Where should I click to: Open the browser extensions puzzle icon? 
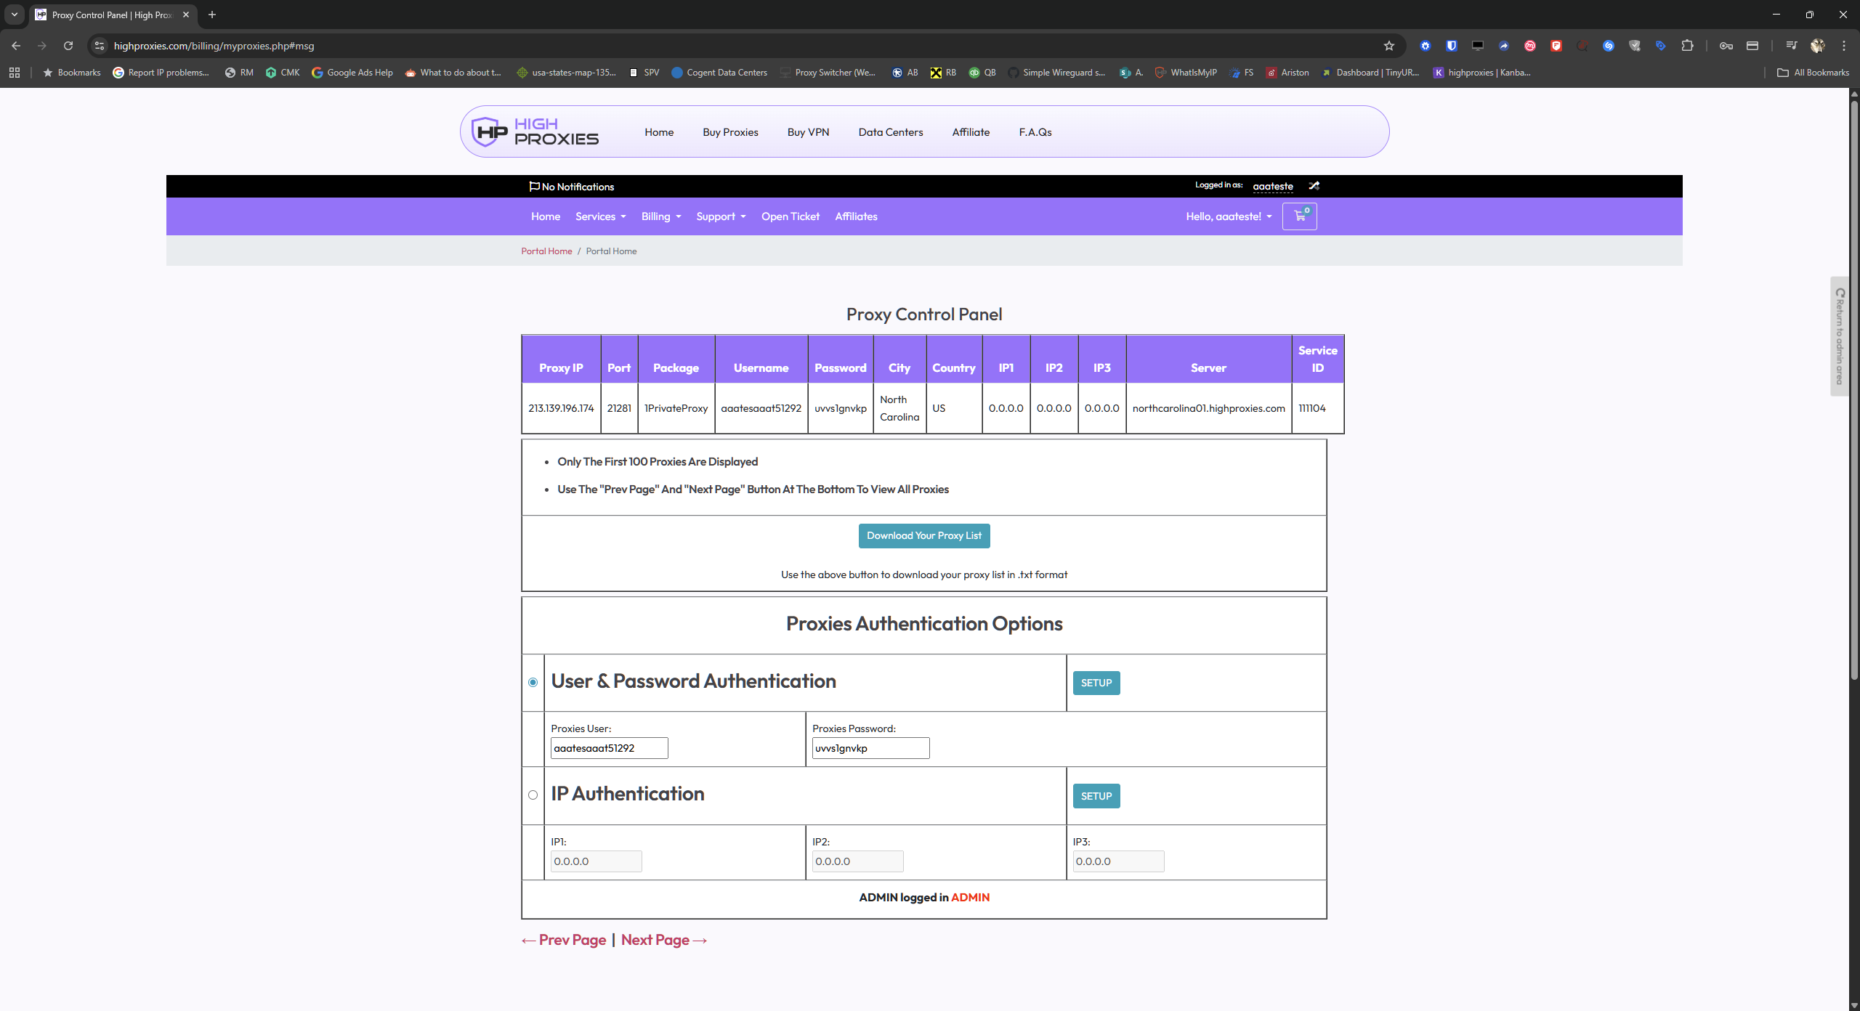point(1686,46)
